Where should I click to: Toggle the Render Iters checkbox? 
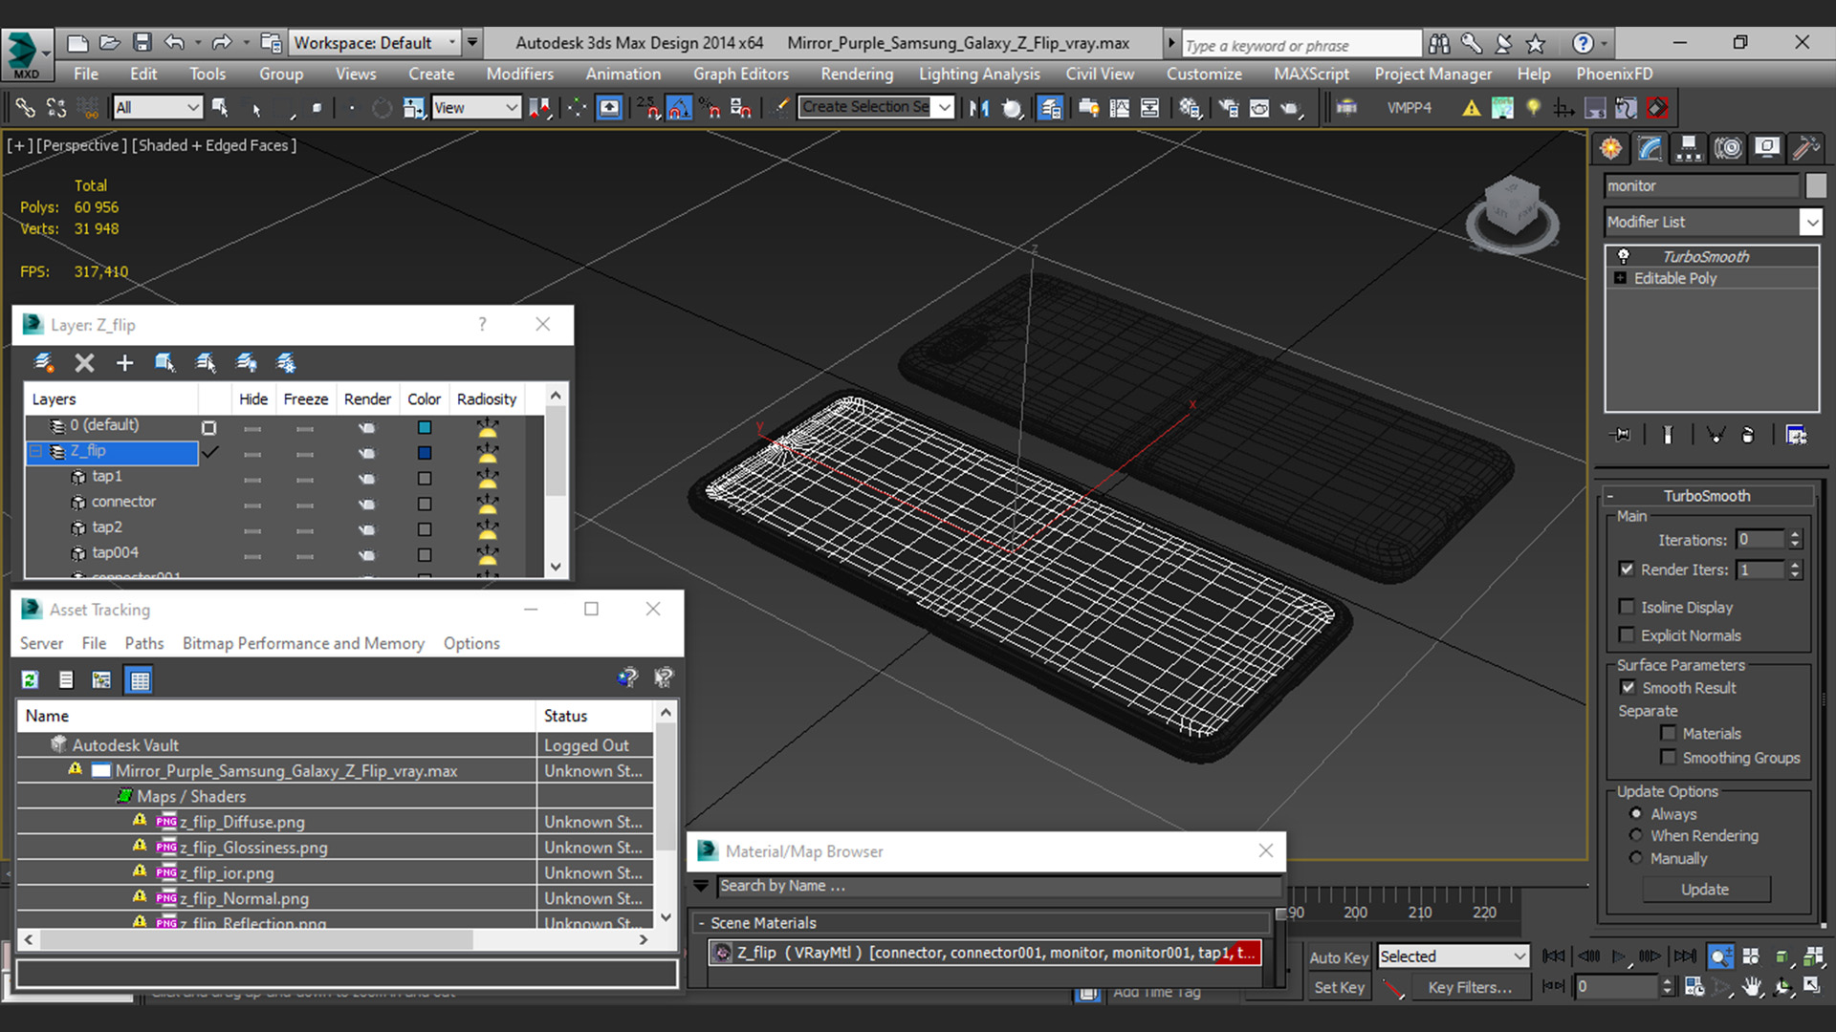1627,569
